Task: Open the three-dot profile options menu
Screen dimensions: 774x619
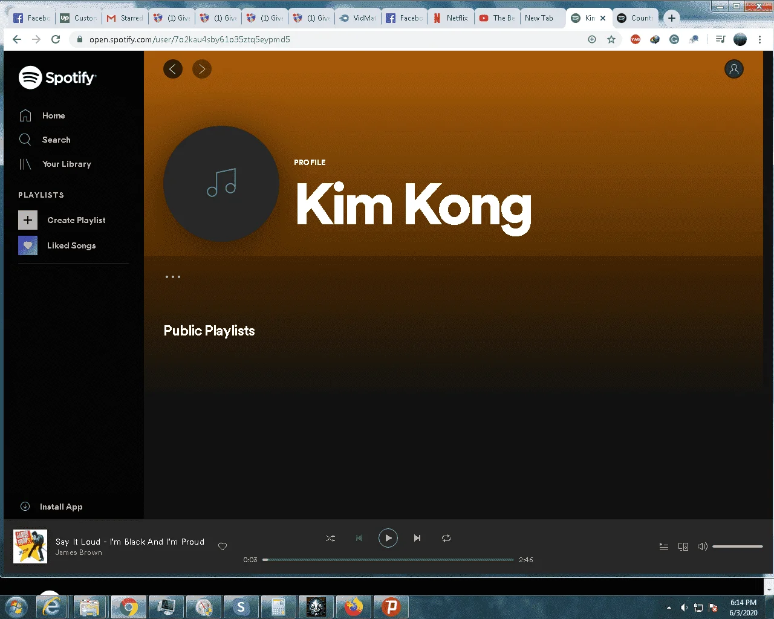Action: [x=173, y=277]
